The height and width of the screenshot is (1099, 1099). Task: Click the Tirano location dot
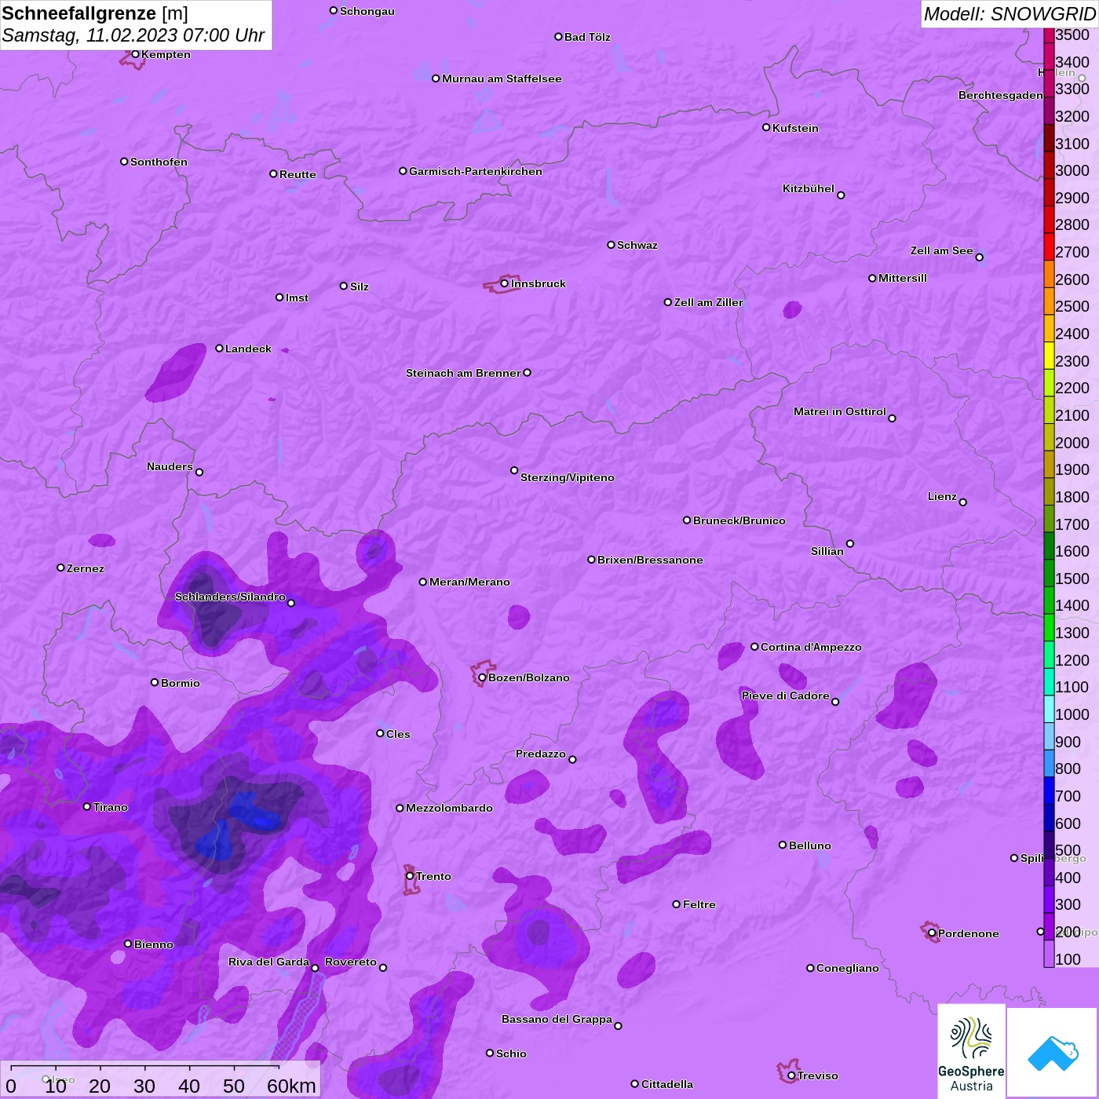click(x=87, y=806)
